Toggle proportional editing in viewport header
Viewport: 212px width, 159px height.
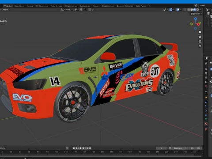pyautogui.click(x=90, y=10)
